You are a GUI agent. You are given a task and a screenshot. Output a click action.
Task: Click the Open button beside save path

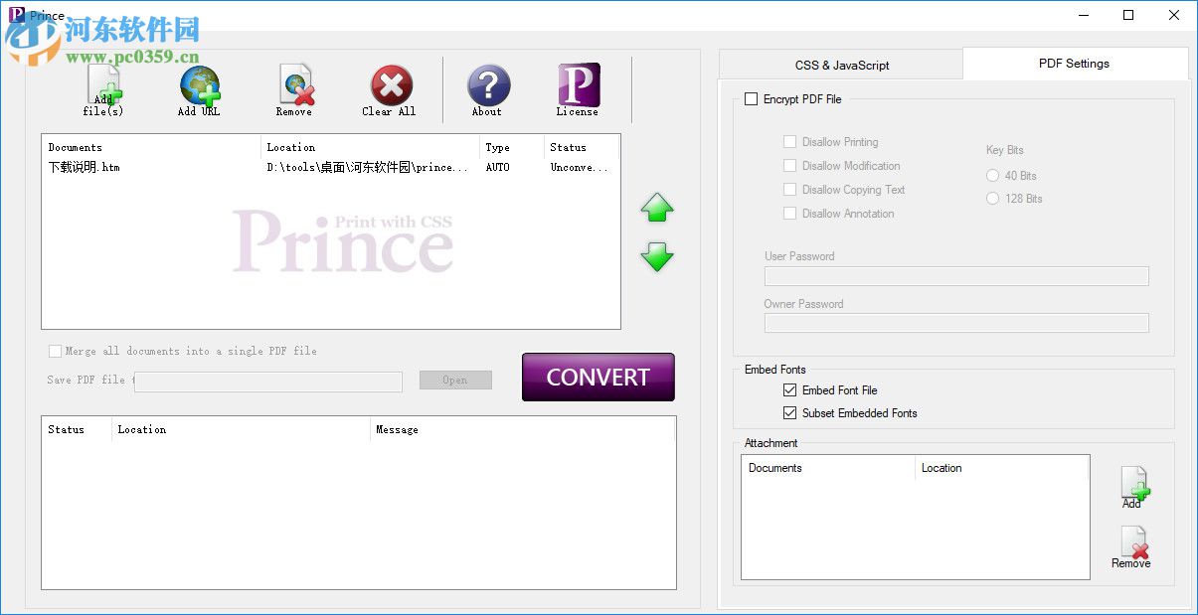[x=455, y=380]
